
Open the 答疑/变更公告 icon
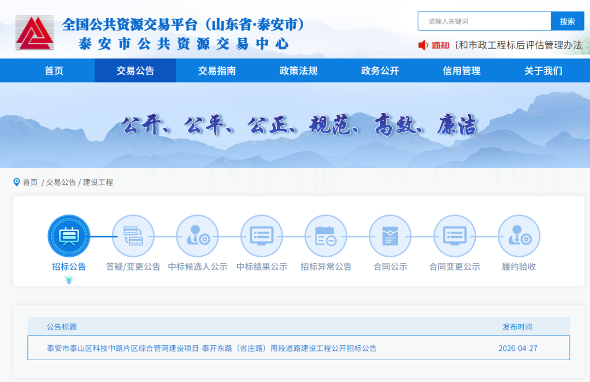(133, 236)
